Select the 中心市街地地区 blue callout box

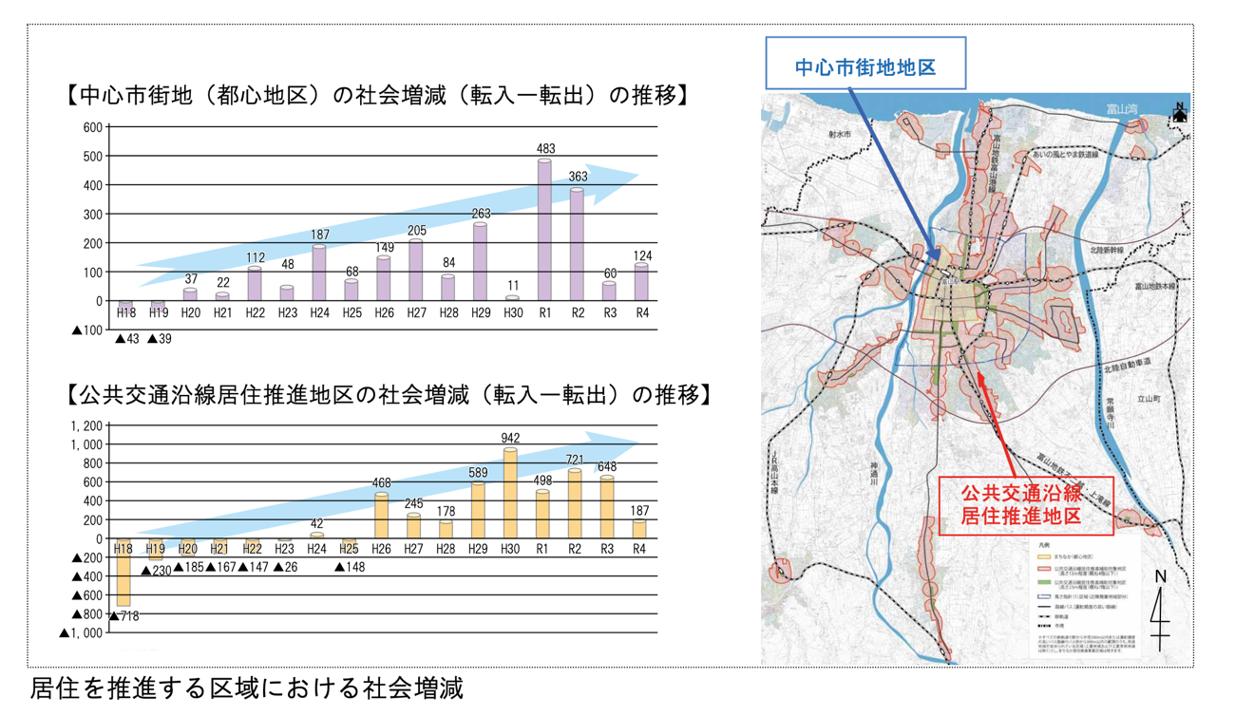[x=865, y=68]
